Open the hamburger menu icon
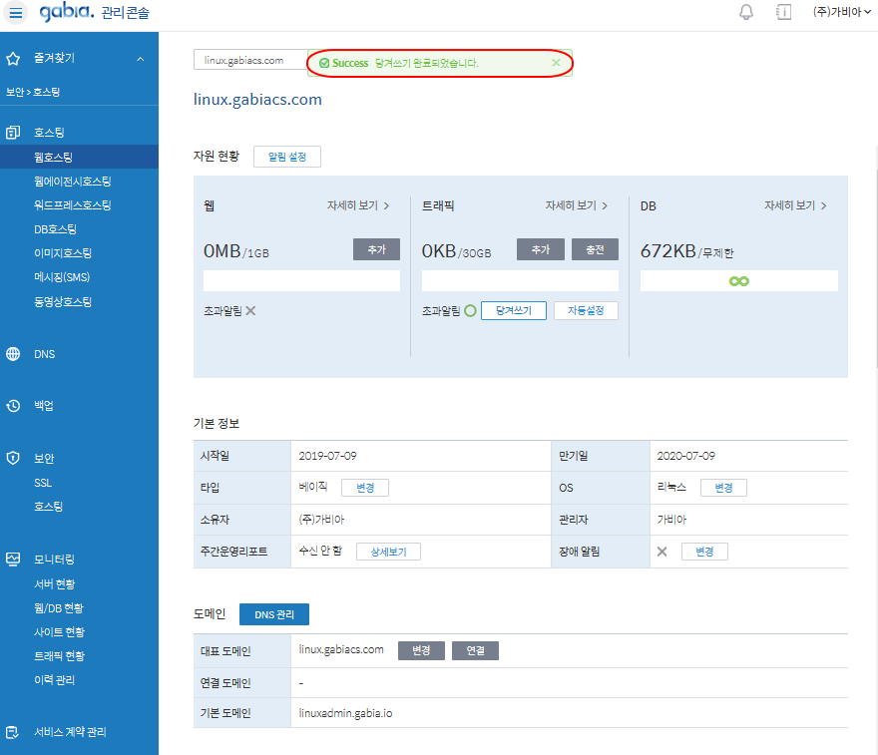878x755 pixels. click(16, 12)
